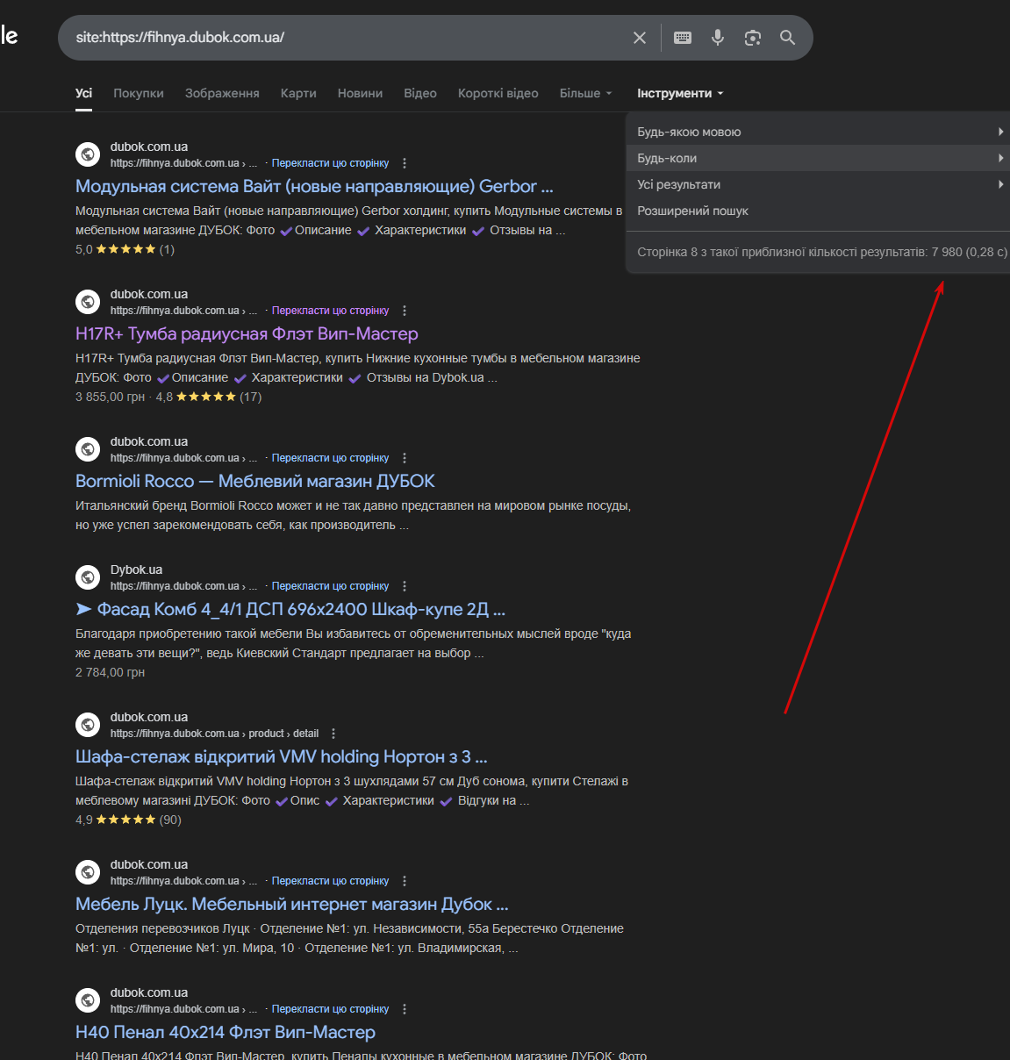Open three-dot menu for Мебель Луцк result

click(405, 881)
